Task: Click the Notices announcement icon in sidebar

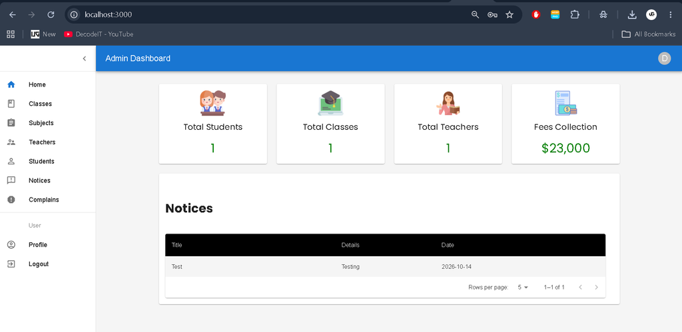Action: coord(11,180)
